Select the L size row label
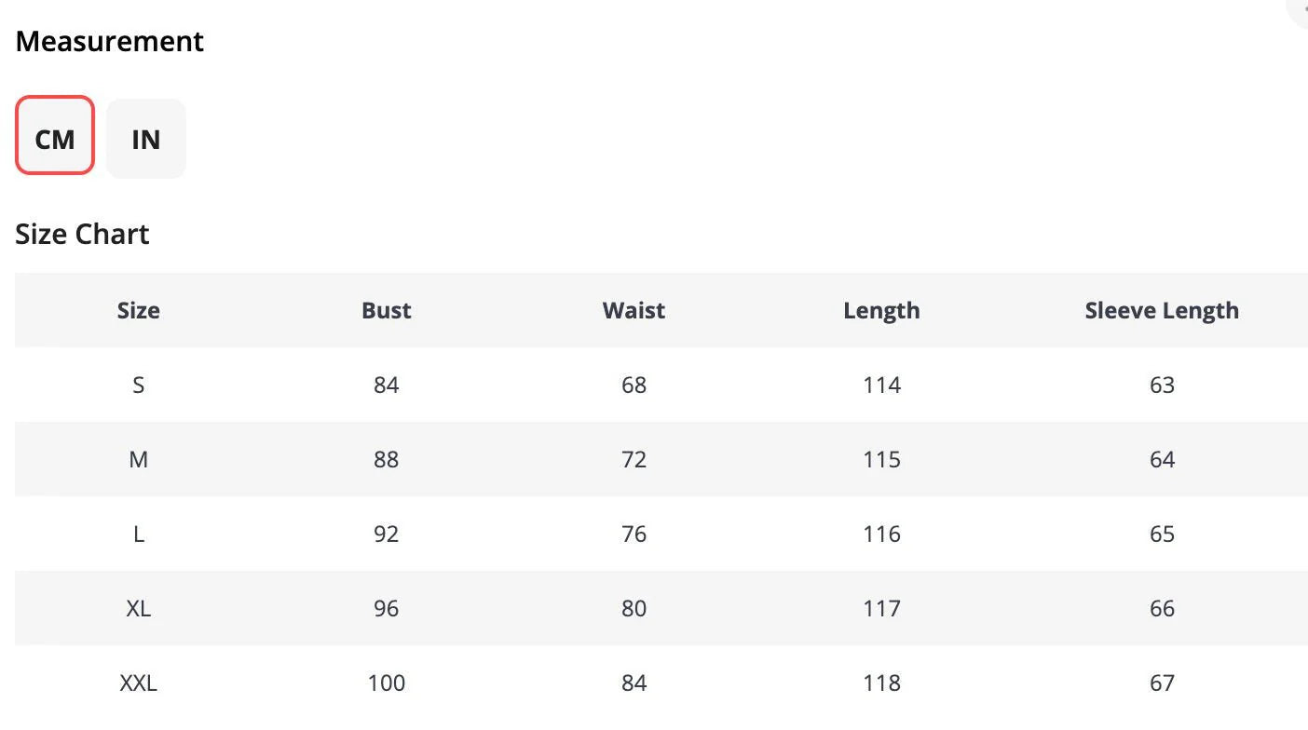 [138, 534]
